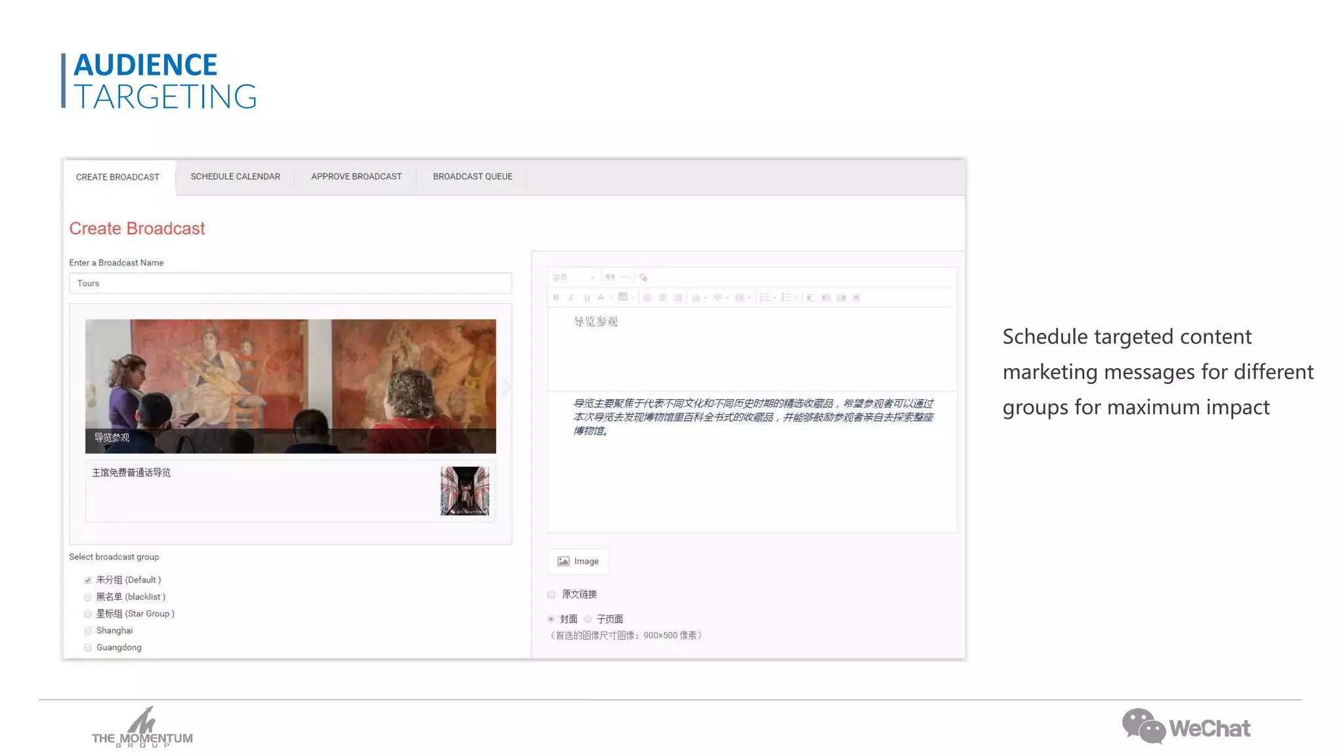Click the arrow beside the tour cover image

(x=506, y=387)
